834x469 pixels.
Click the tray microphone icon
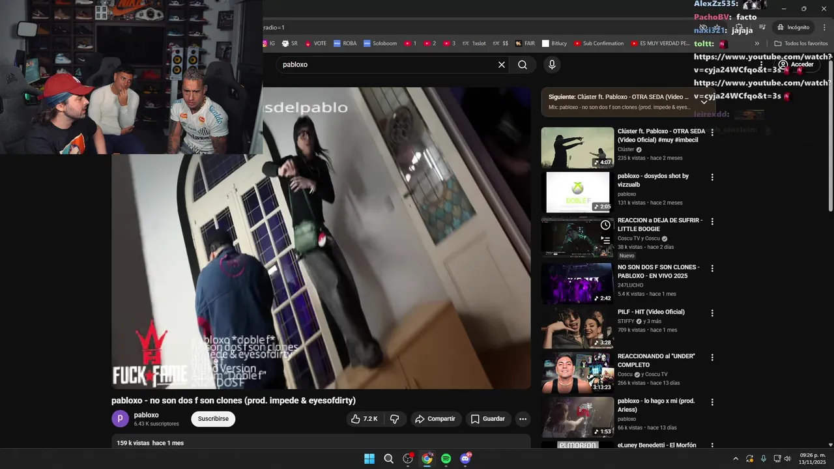click(x=763, y=459)
